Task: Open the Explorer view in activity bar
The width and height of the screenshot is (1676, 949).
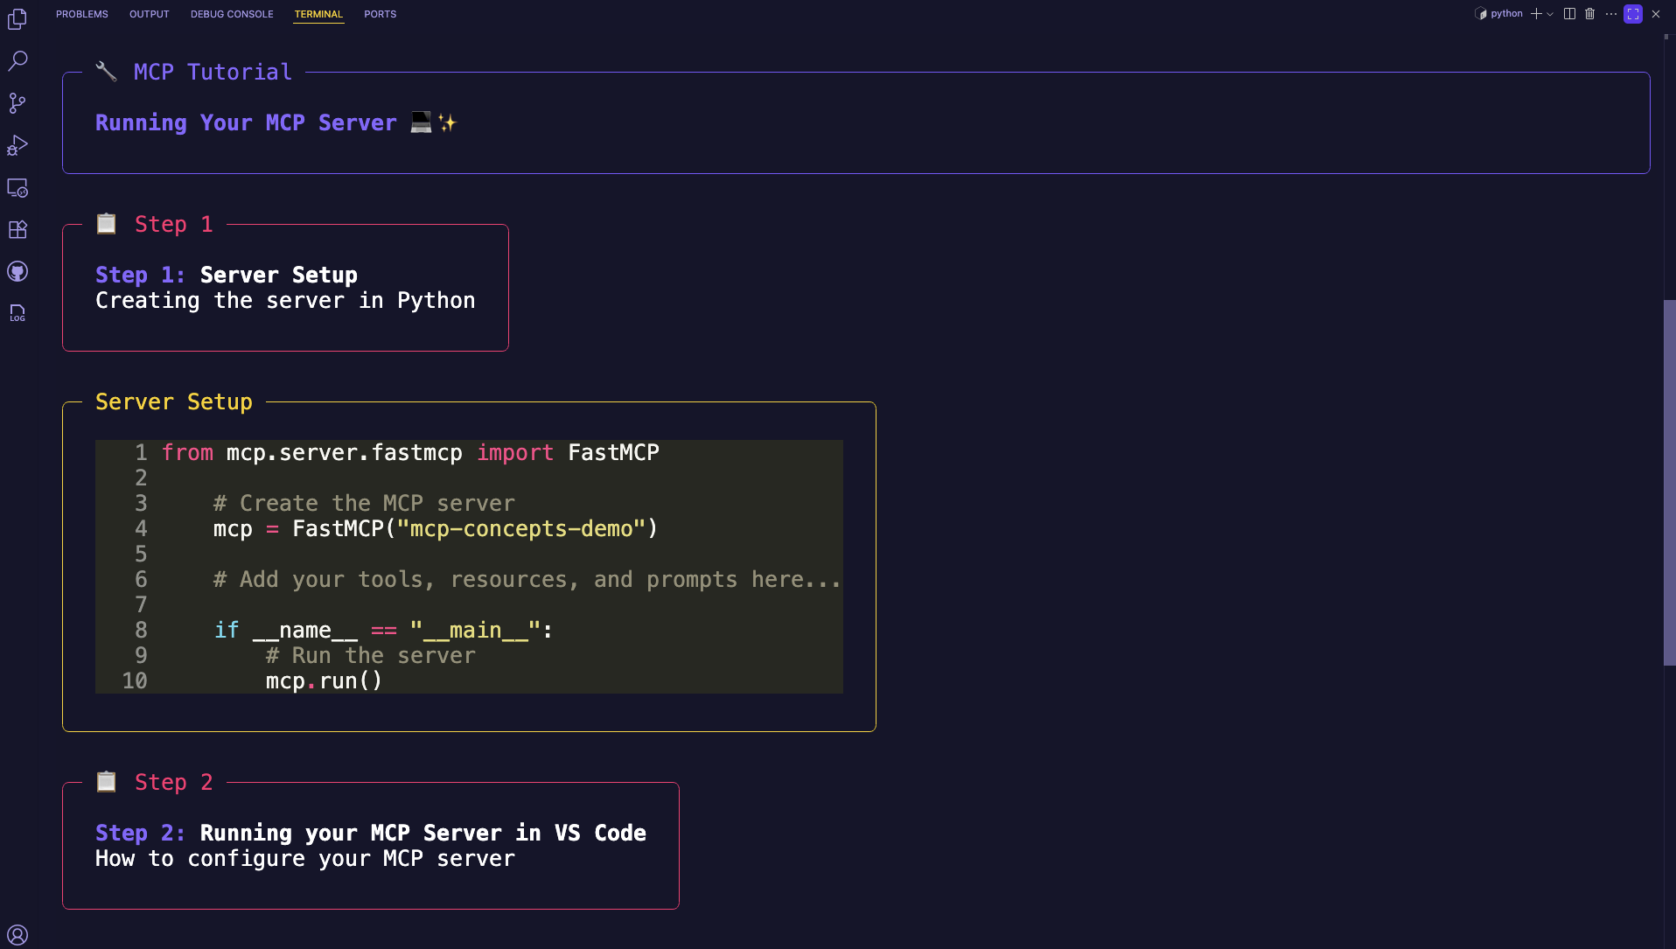Action: (x=17, y=18)
